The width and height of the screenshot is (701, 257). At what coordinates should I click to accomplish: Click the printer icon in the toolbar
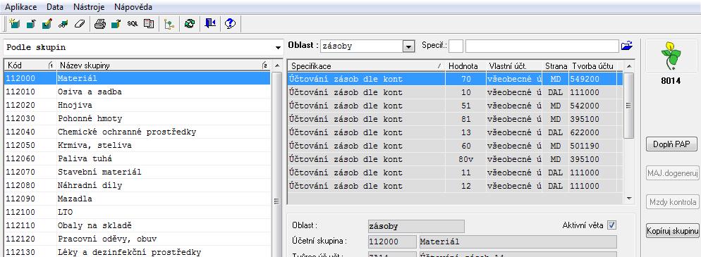tap(99, 24)
